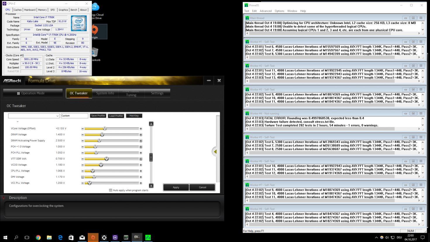Open Google Chrome from the taskbar
Screen dimensions: 430x242
point(38,237)
